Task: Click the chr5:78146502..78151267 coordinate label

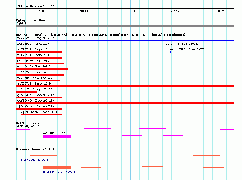Action: (35, 6)
